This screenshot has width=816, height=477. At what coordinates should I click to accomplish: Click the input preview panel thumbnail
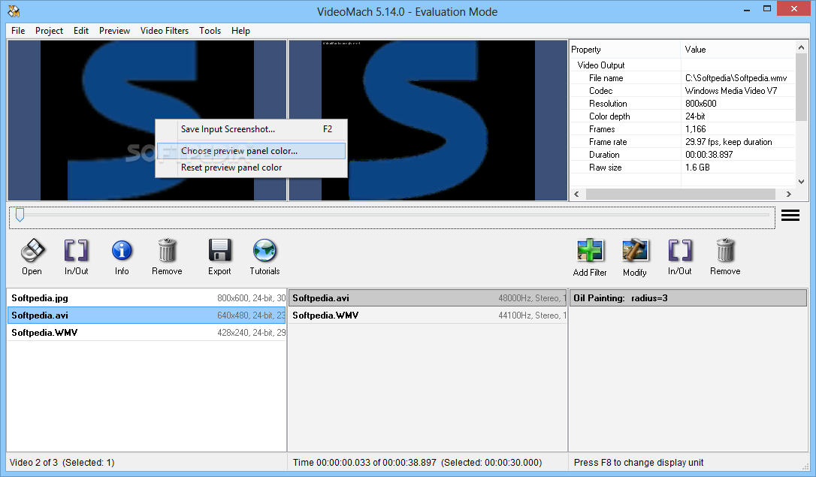pos(147,120)
